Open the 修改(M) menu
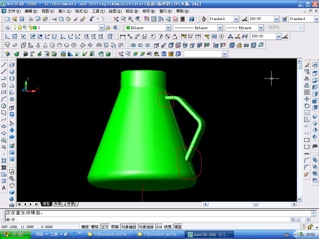 [x=149, y=11]
